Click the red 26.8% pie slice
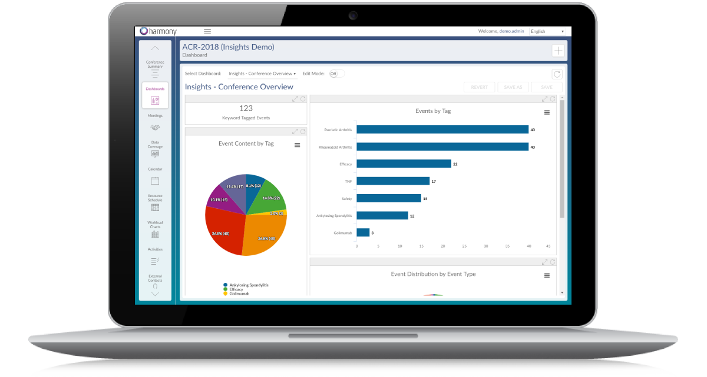This screenshot has height=377, width=707. click(x=225, y=231)
